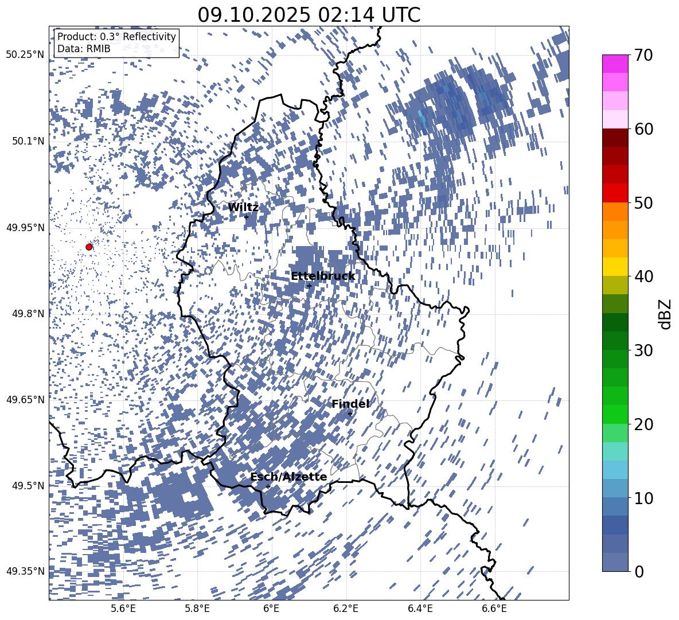Viewport: 679px width, 620px height.
Task: Click the 10 tick on colorbar
Action: pyautogui.click(x=643, y=498)
